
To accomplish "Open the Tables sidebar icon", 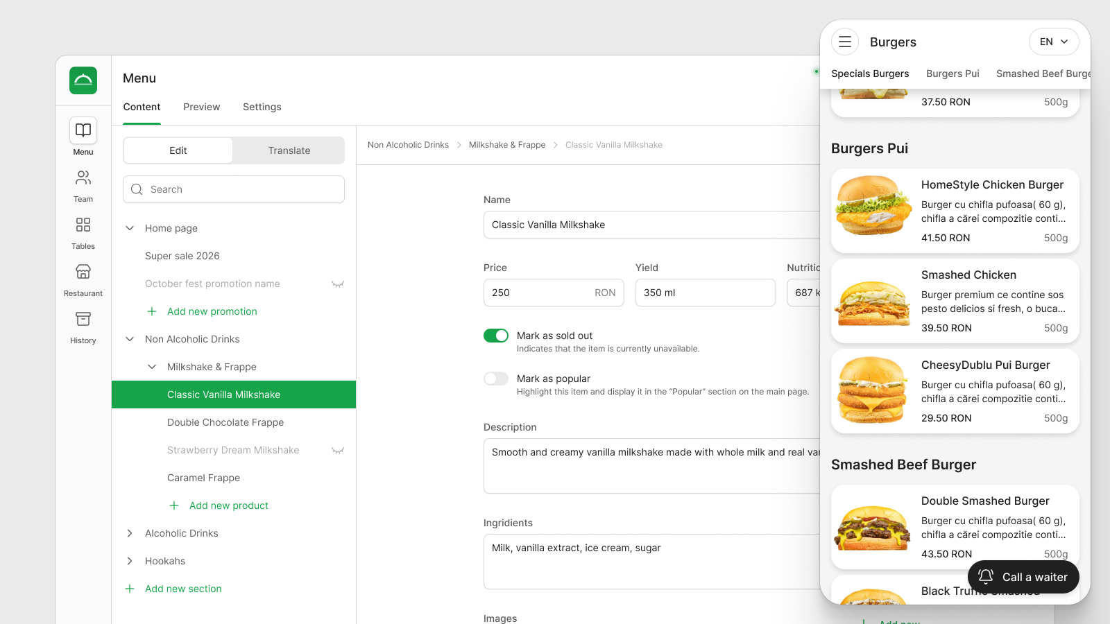I will pos(83,225).
